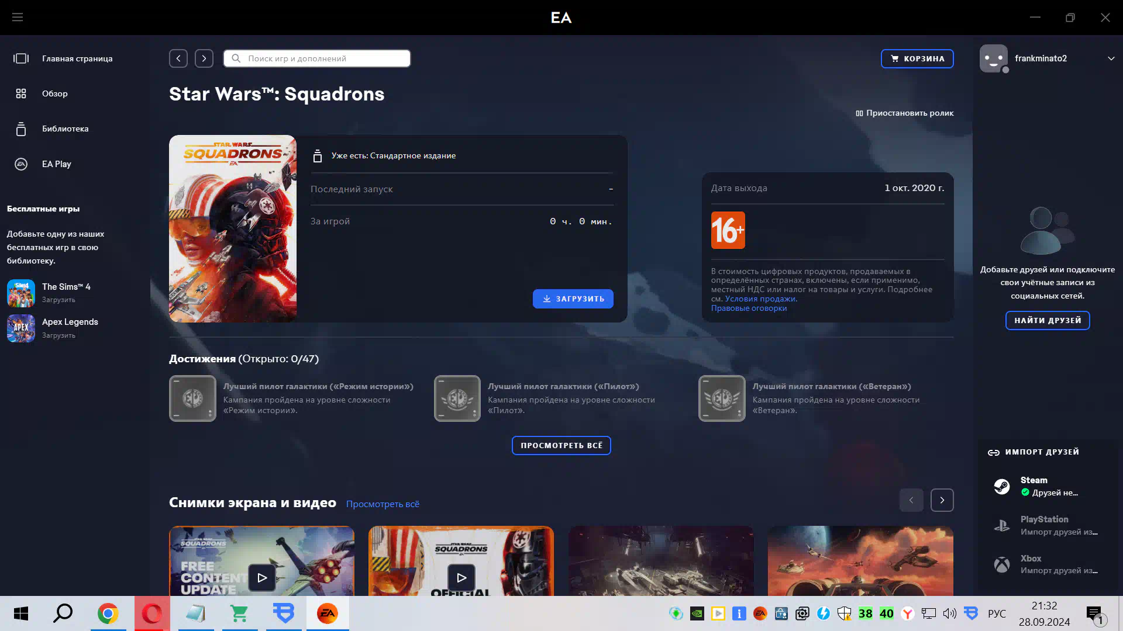Click Просмотреть всё achievements button

tap(561, 445)
